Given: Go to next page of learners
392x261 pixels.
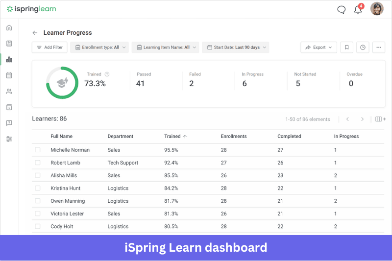Looking at the screenshot, I should pyautogui.click(x=362, y=119).
